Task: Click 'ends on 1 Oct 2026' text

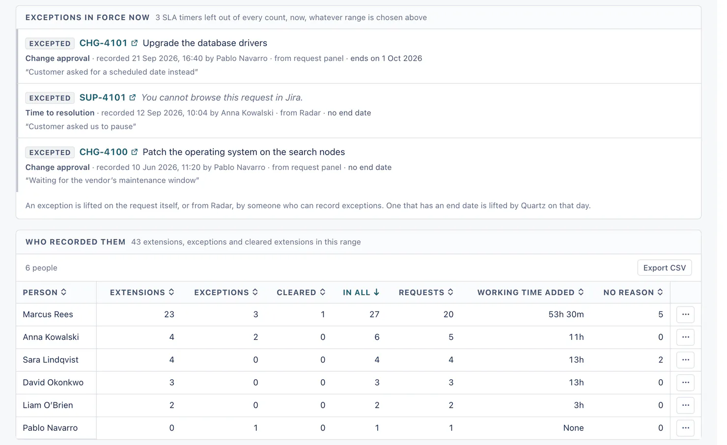Action: click(x=386, y=58)
